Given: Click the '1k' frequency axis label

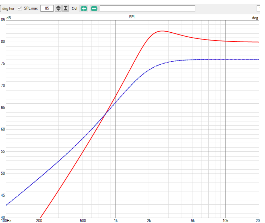Looking at the screenshot, I should [116, 221].
